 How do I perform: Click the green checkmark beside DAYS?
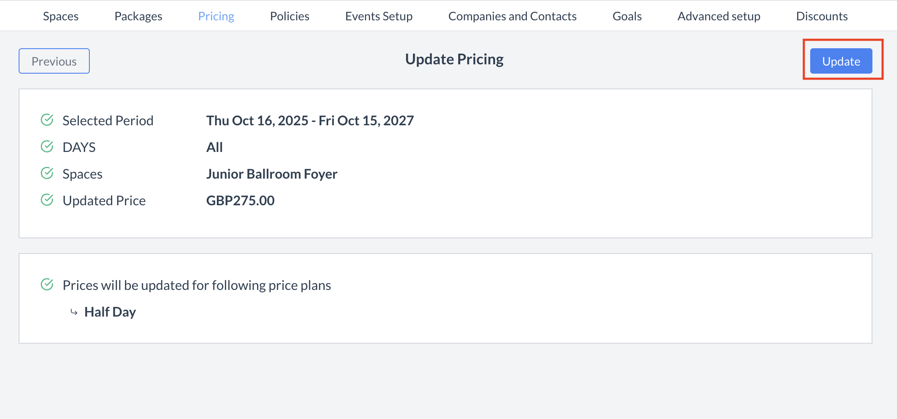coord(47,147)
